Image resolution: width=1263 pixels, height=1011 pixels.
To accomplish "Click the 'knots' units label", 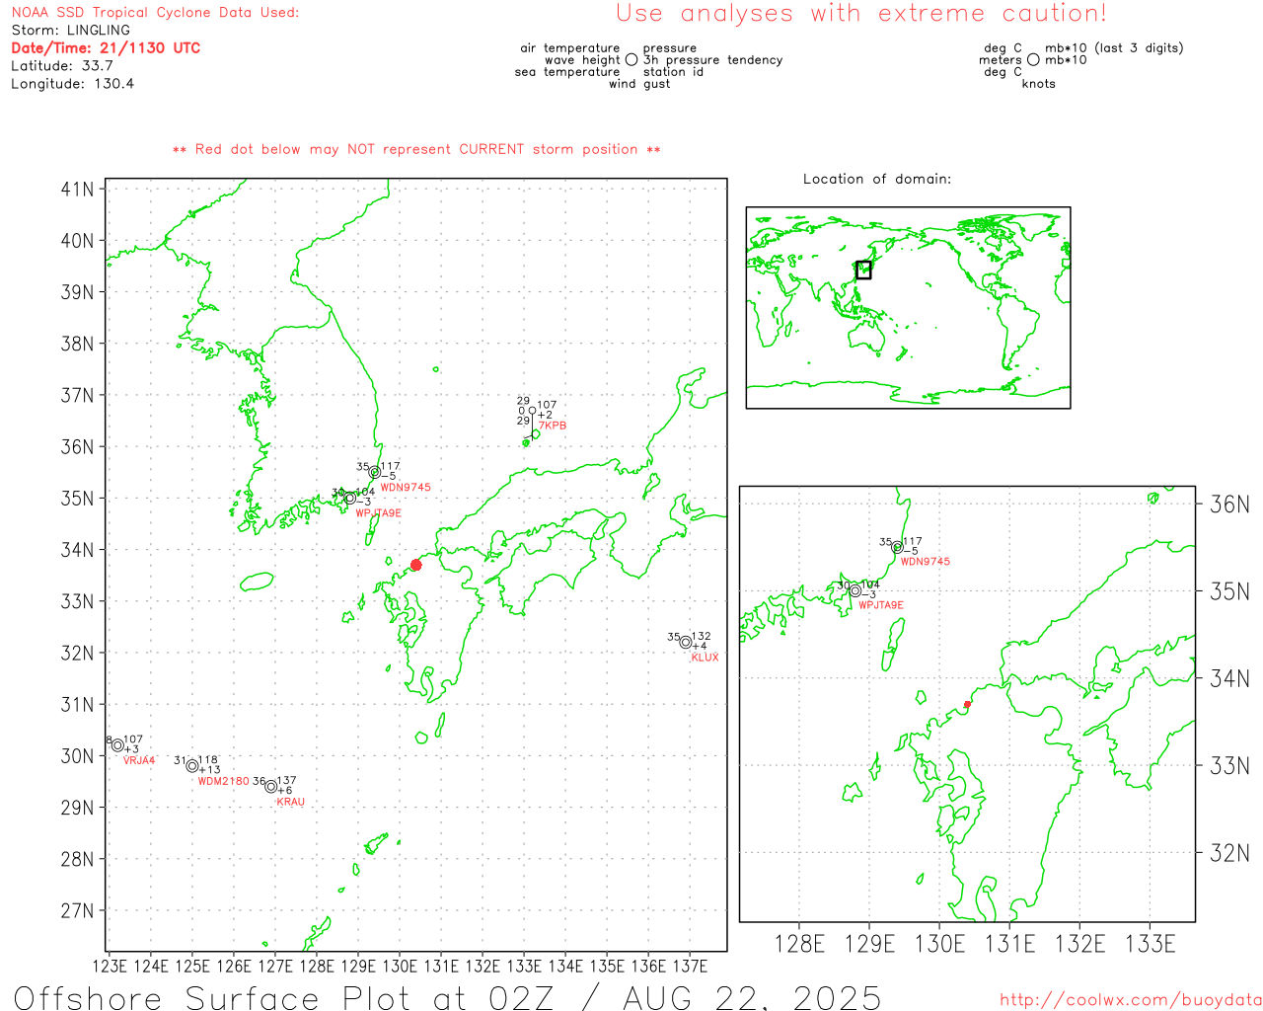I will point(1038,84).
